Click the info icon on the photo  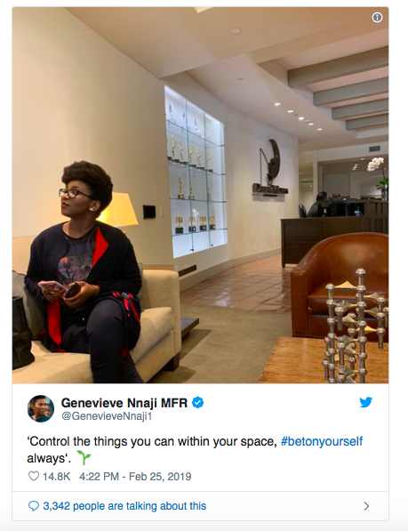(x=377, y=17)
